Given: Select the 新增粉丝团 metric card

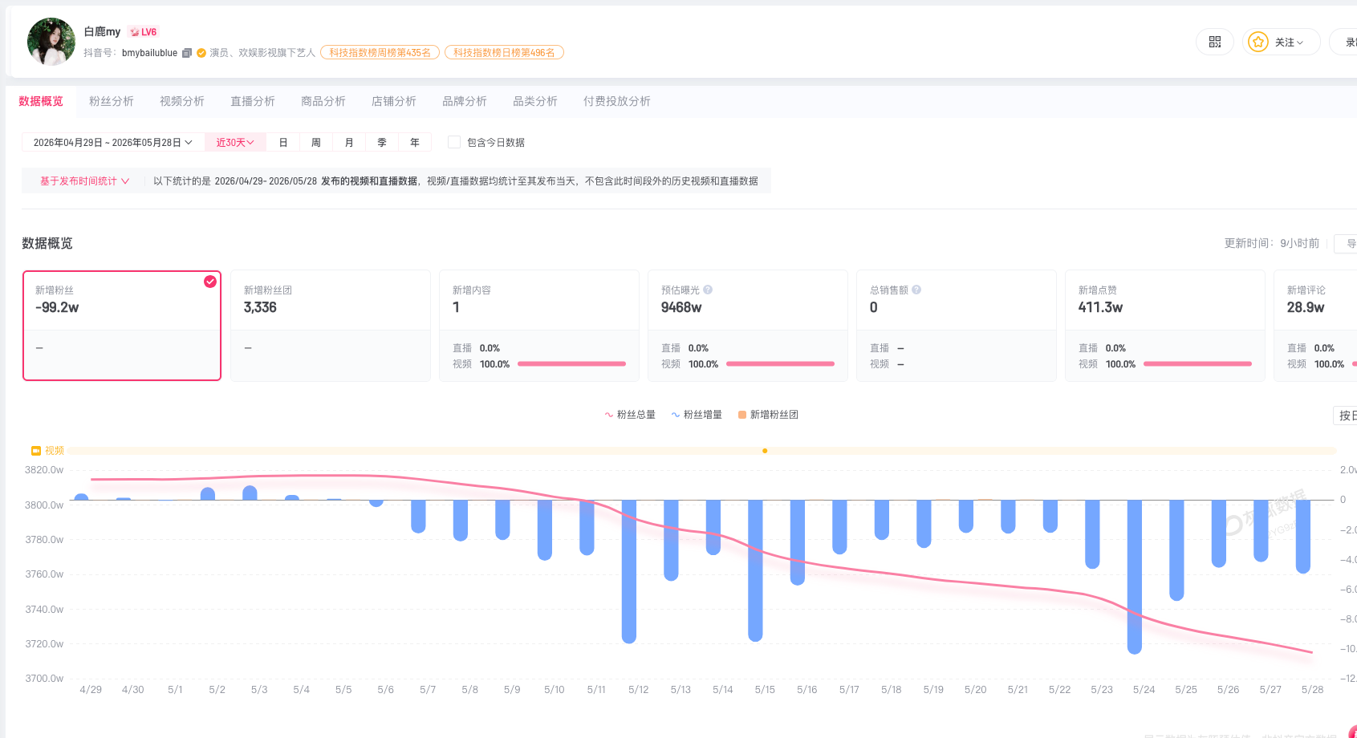Looking at the screenshot, I should click(x=331, y=326).
